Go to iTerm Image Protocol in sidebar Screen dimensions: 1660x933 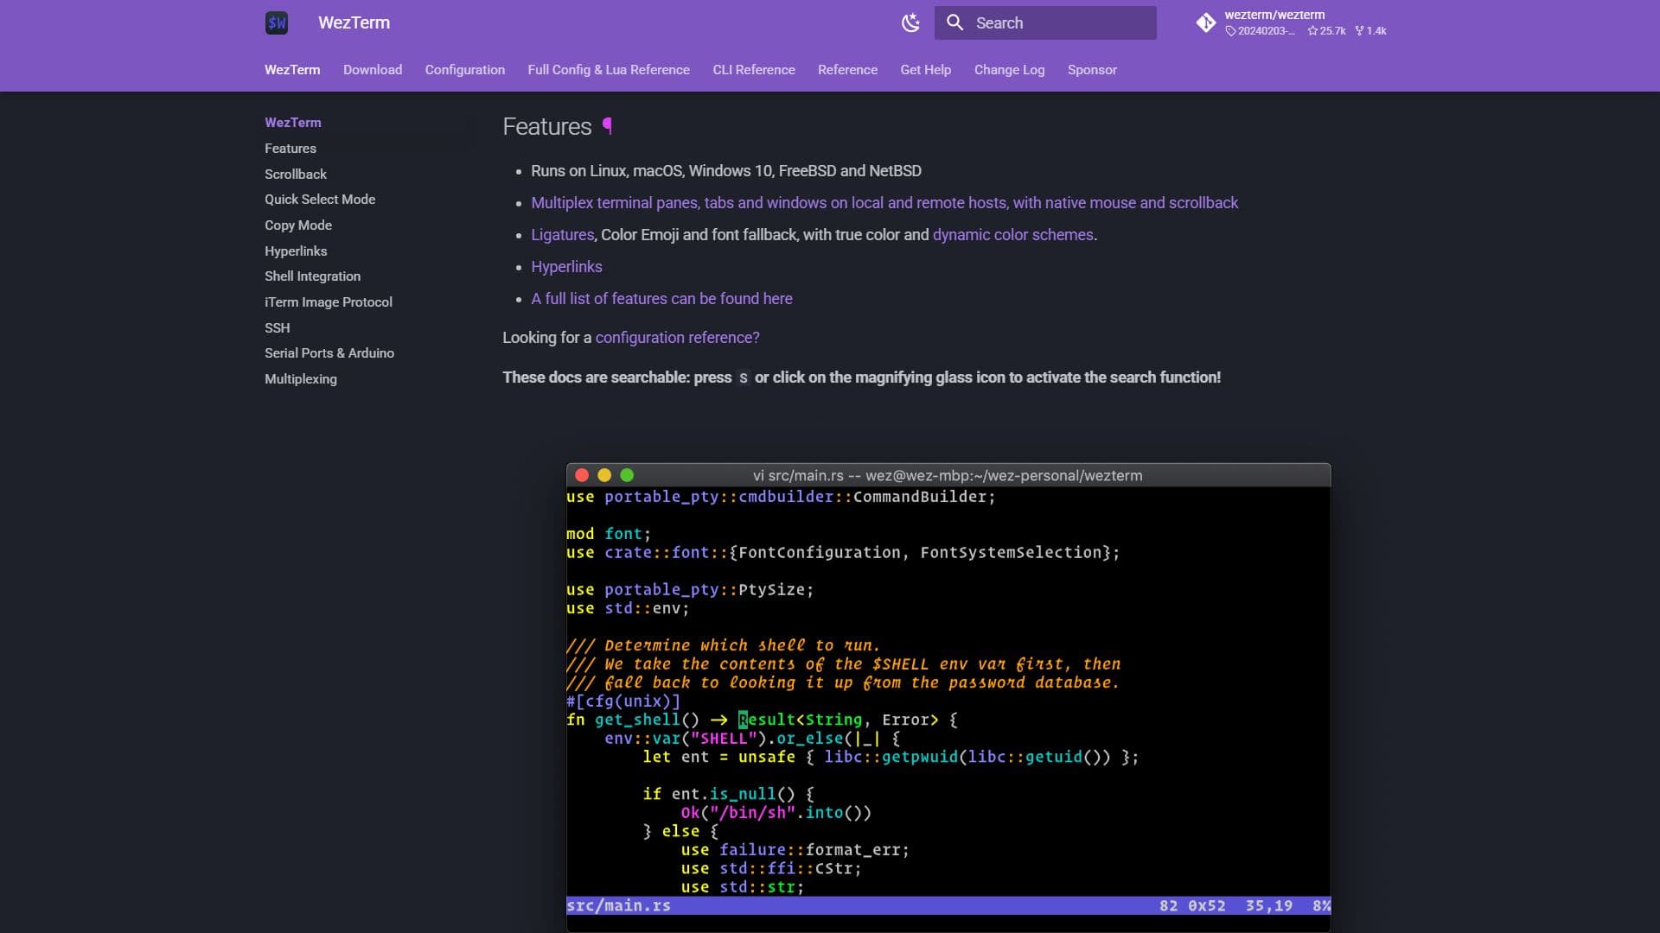(x=329, y=302)
